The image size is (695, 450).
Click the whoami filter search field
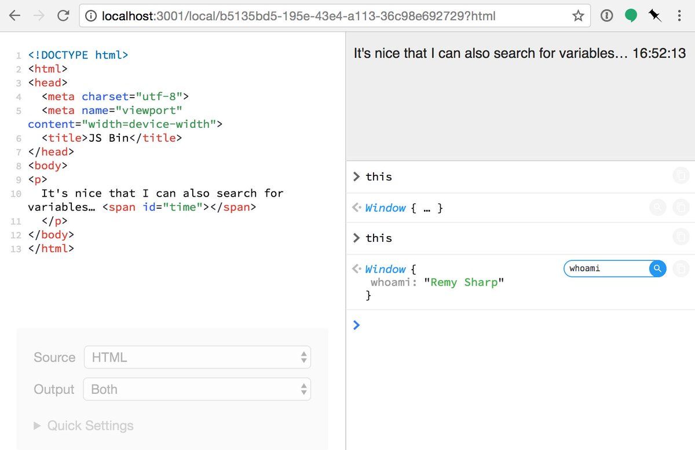coord(605,268)
